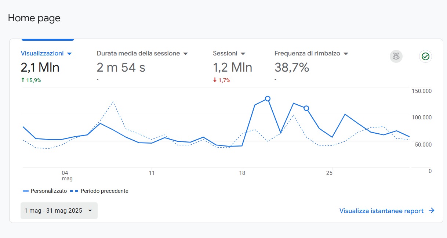This screenshot has width=447, height=238.
Task: Open the Visualizzazioni metric dropdown arrow
Action: tap(69, 54)
